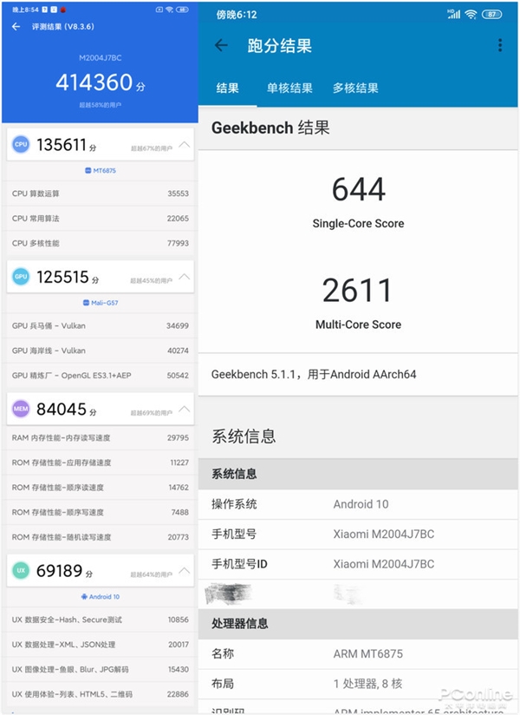Select GPU 兵马俑 - Vulkan row

pyautogui.click(x=101, y=325)
